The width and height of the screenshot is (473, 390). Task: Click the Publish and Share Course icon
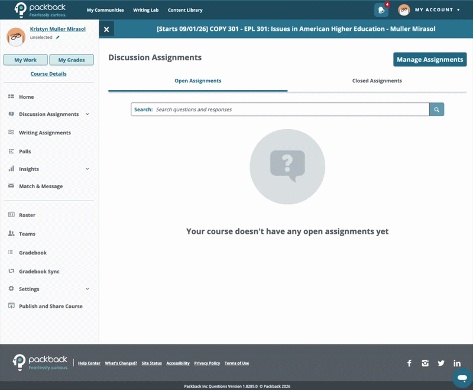[11, 306]
